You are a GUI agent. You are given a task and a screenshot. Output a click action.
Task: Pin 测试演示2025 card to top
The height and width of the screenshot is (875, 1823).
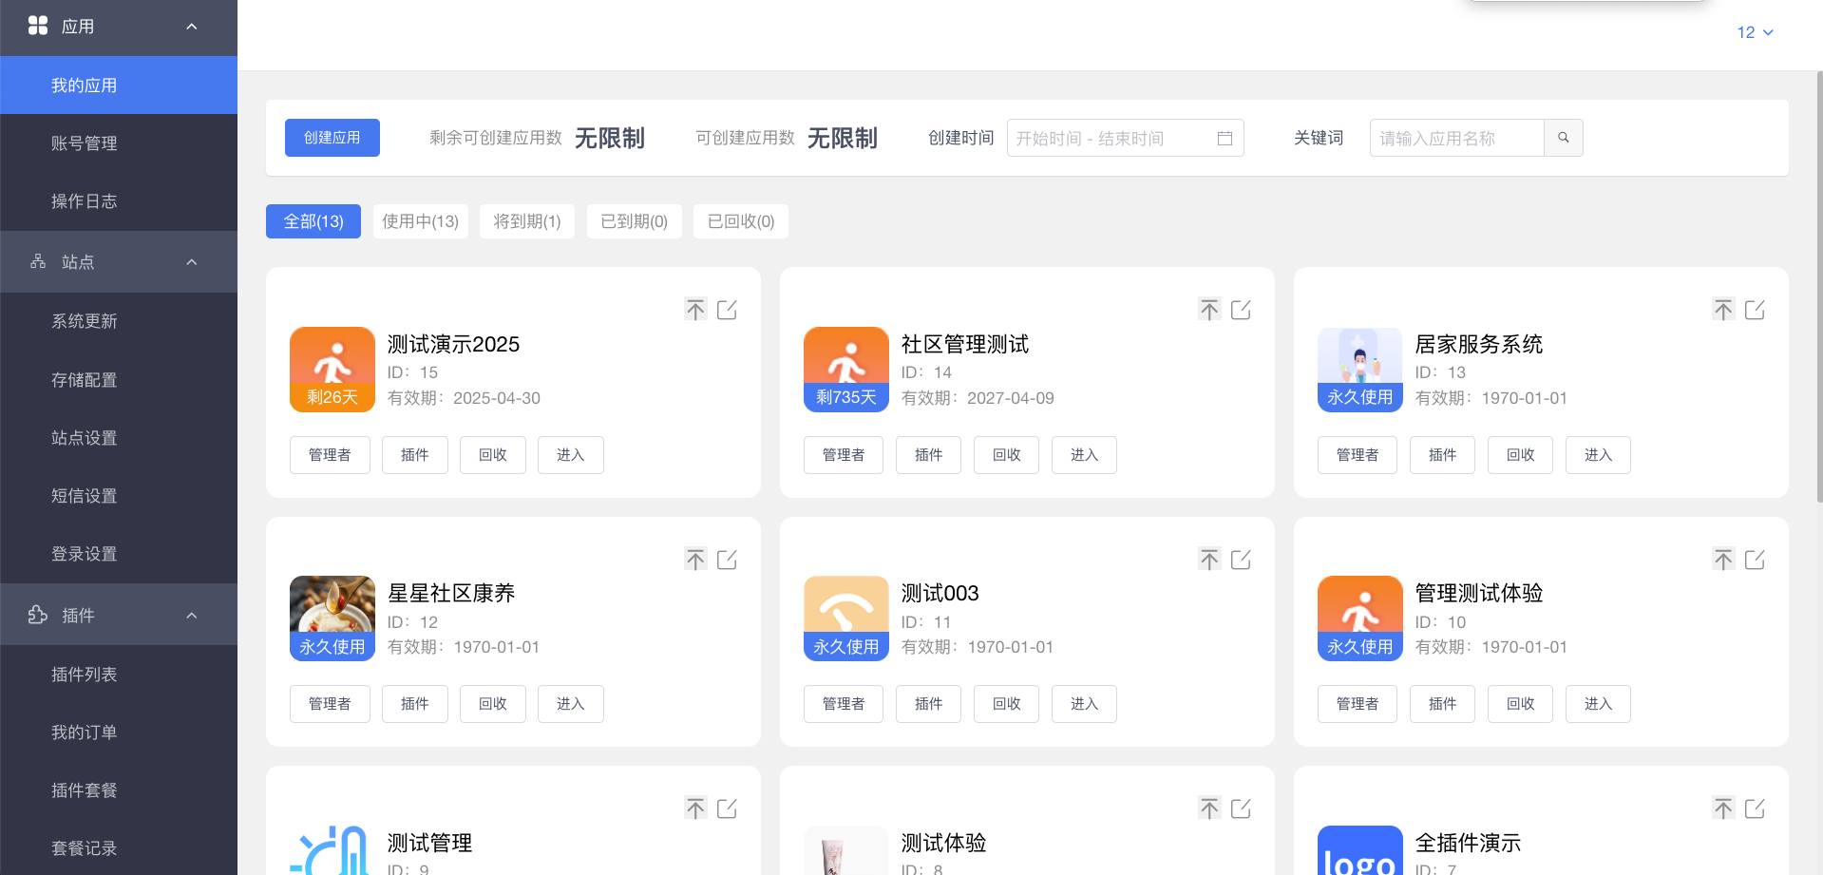coord(695,310)
